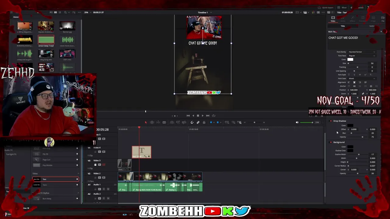Open the media pool sort icon

(x=74, y=12)
